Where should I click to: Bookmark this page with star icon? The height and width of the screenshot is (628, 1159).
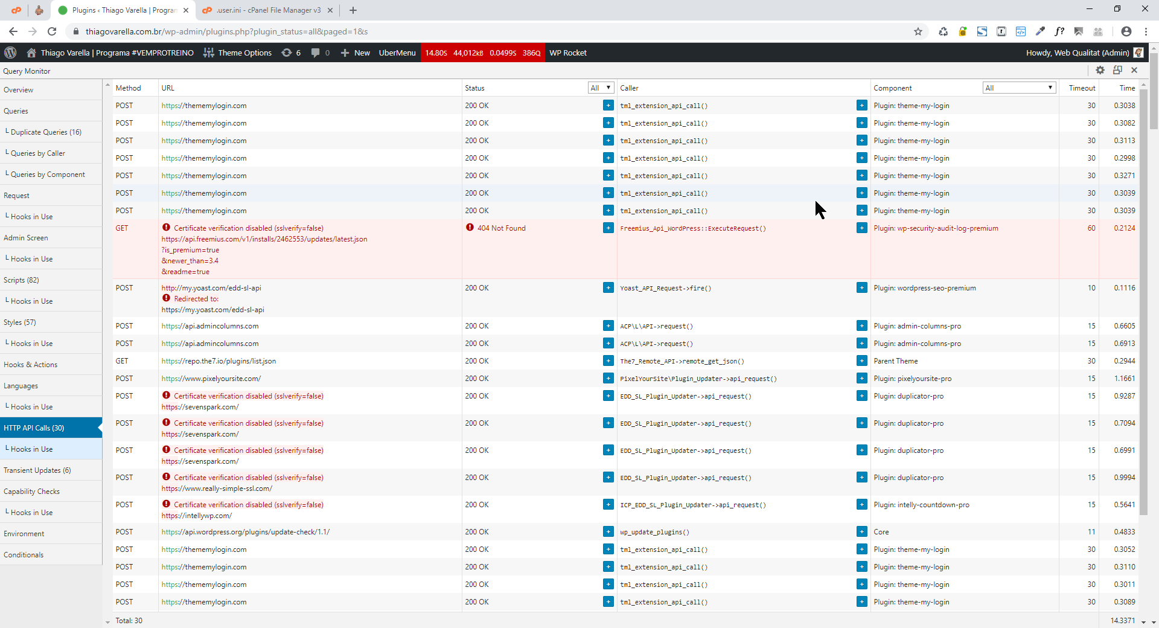tap(918, 31)
